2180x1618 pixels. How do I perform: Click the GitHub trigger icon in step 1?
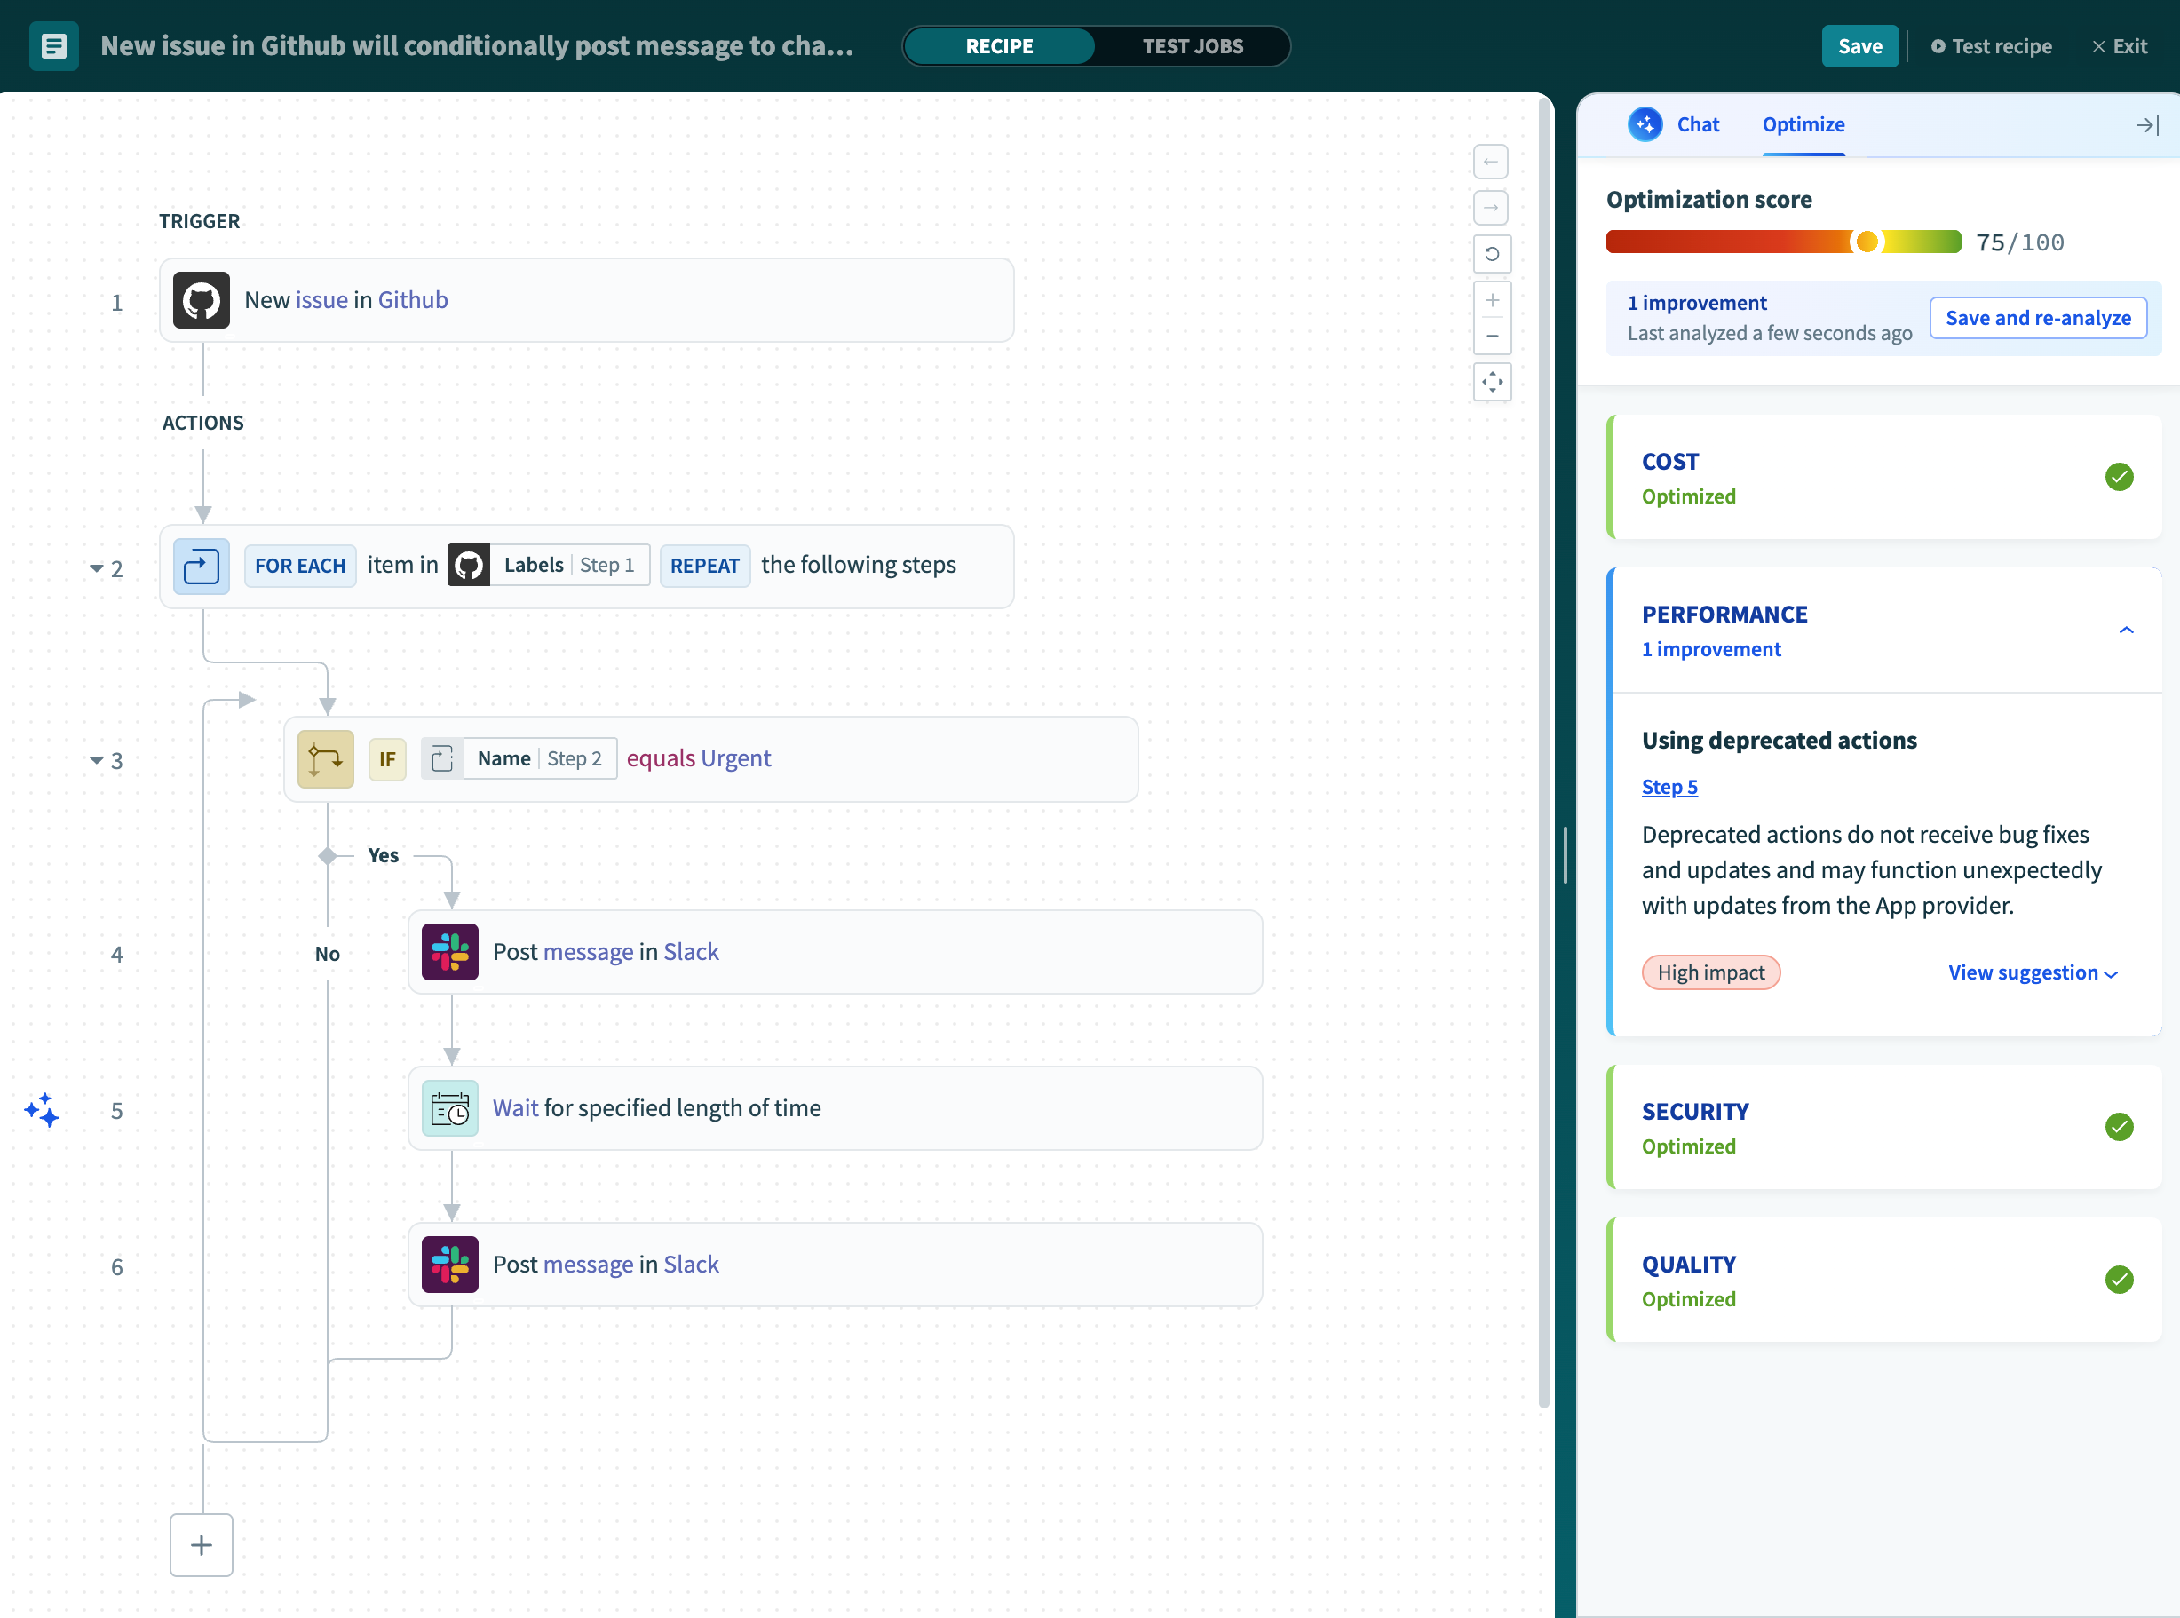click(x=200, y=299)
